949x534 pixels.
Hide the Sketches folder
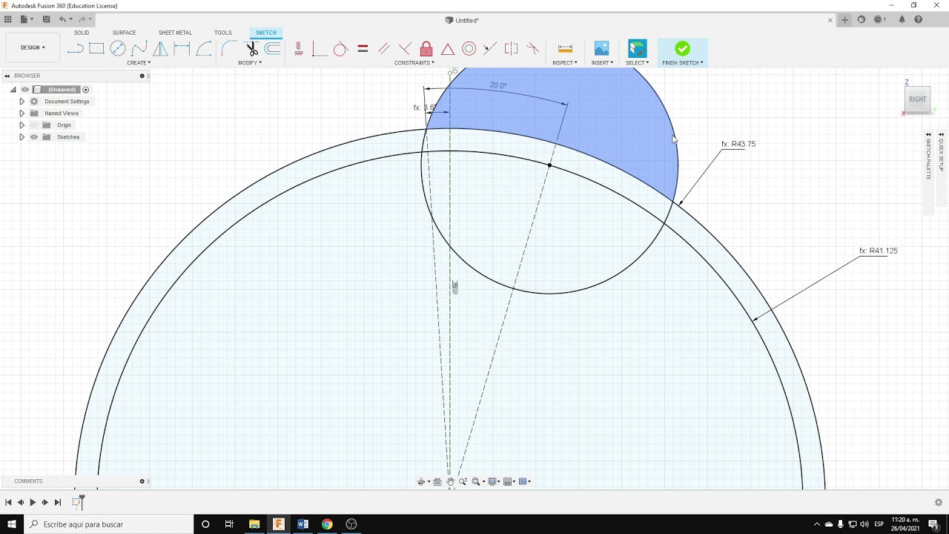34,137
